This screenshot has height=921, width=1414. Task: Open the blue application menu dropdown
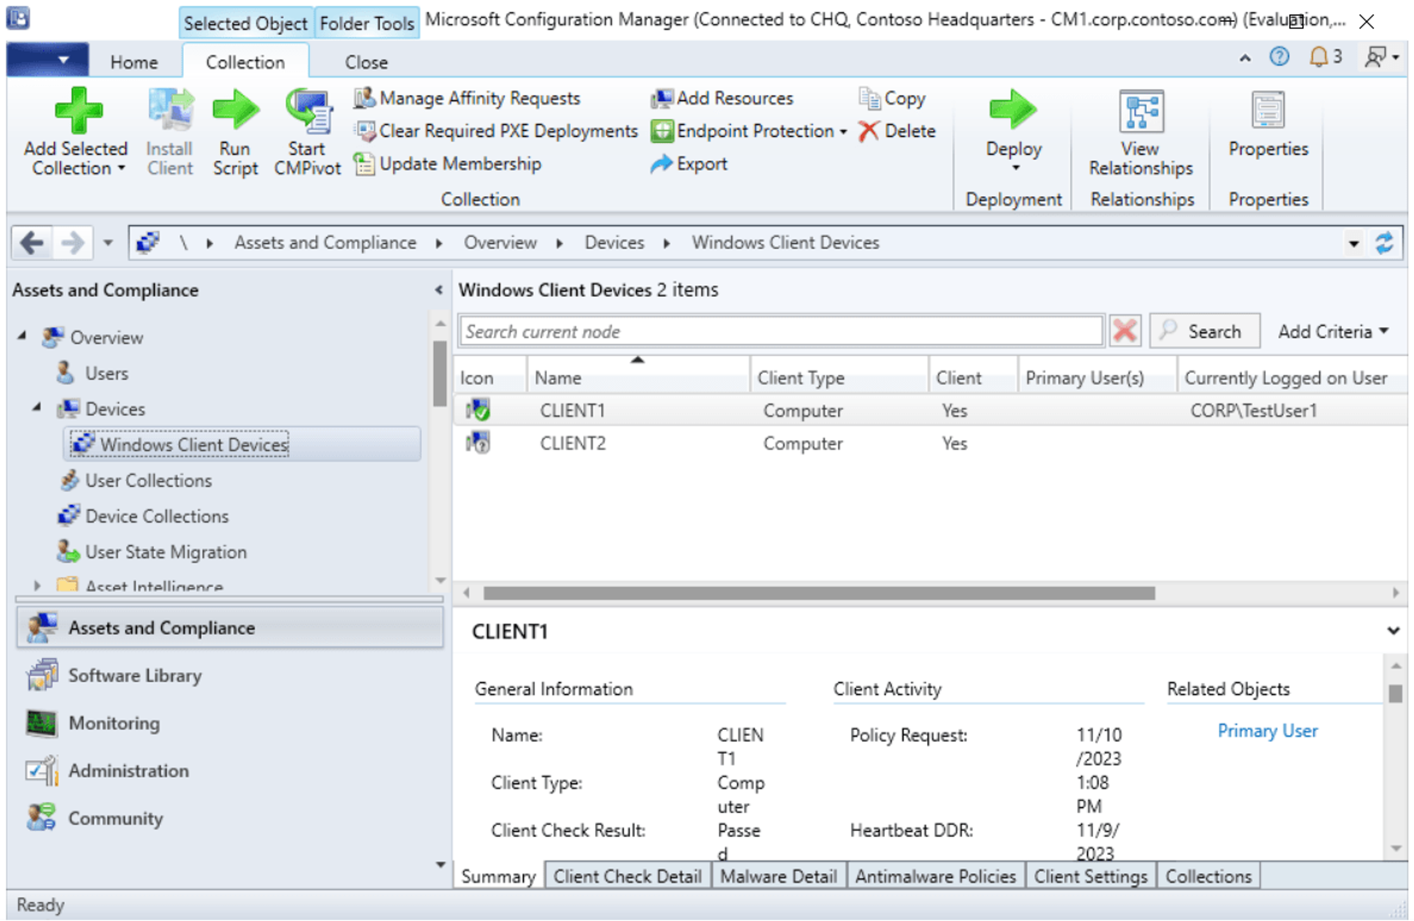point(48,60)
